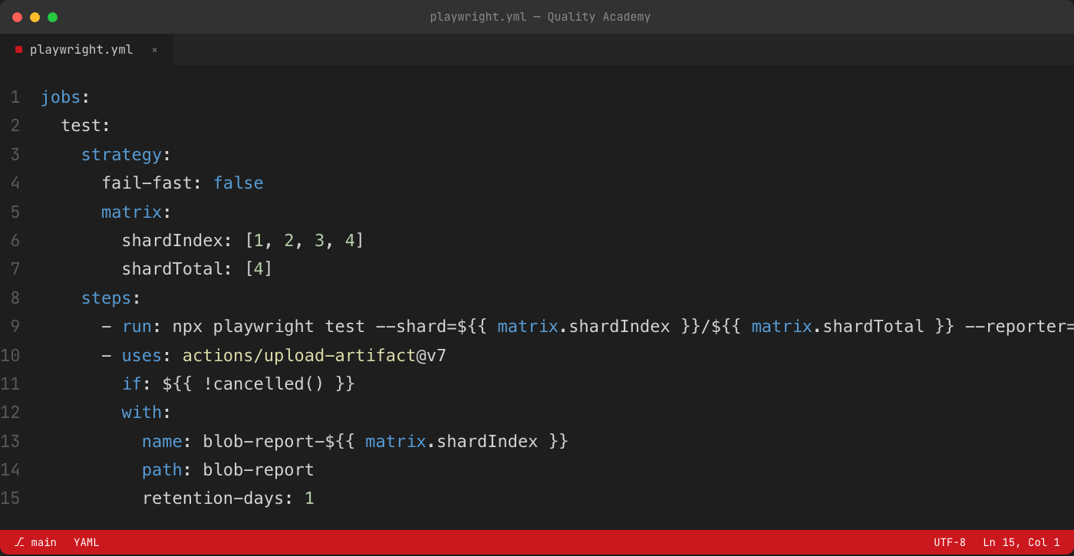Click the red file icon in tab
The height and width of the screenshot is (556, 1074).
[18, 49]
